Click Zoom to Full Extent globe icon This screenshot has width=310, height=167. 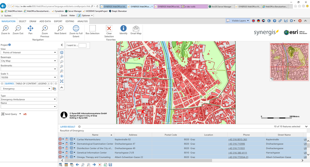[x=76, y=30]
